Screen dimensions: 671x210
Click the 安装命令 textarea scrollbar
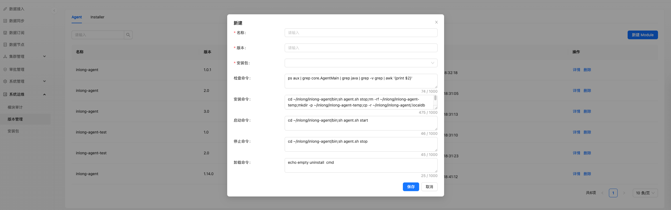435,98
